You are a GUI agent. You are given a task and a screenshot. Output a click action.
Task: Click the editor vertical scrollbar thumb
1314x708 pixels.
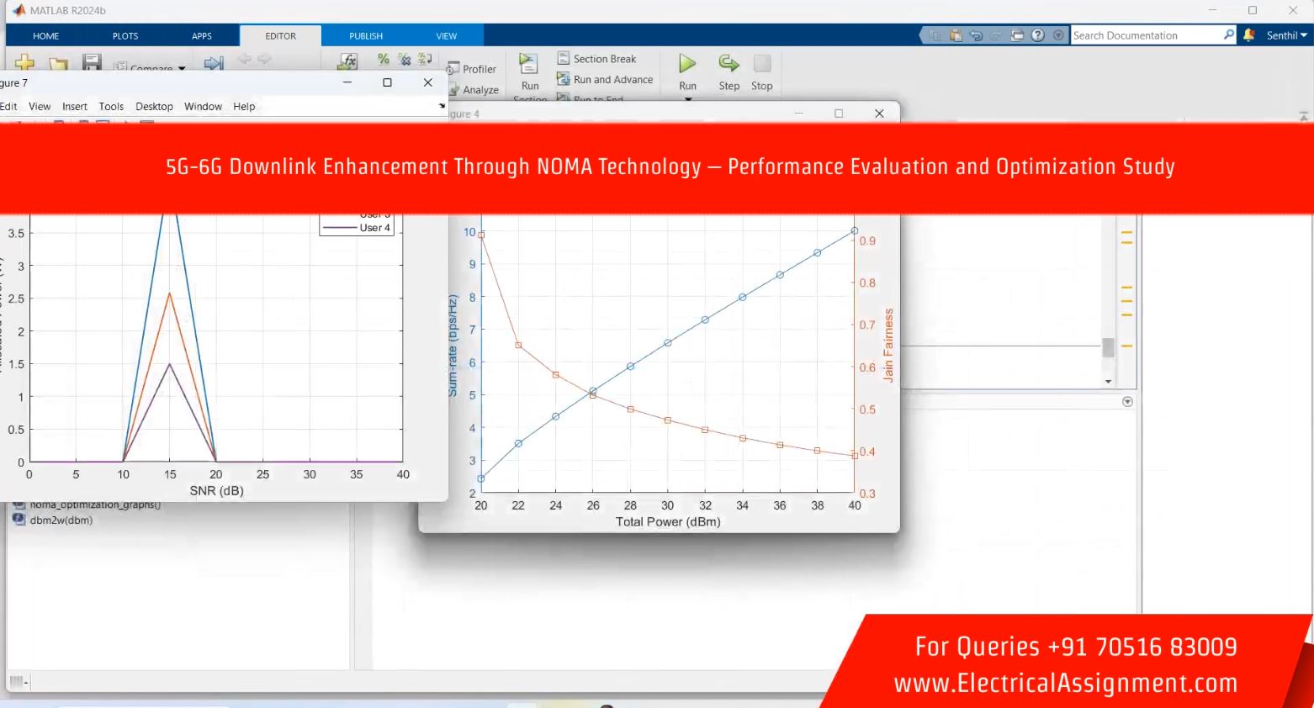coord(1108,347)
